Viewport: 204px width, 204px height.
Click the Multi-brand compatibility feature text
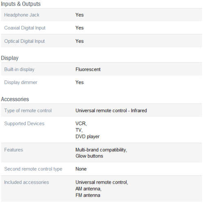pos(101,150)
